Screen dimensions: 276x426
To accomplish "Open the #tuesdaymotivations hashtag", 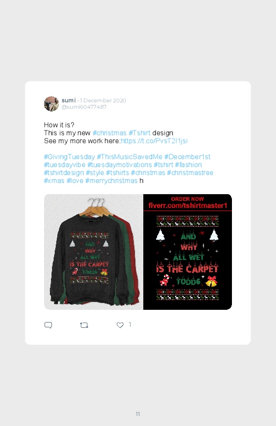I will 119,164.
